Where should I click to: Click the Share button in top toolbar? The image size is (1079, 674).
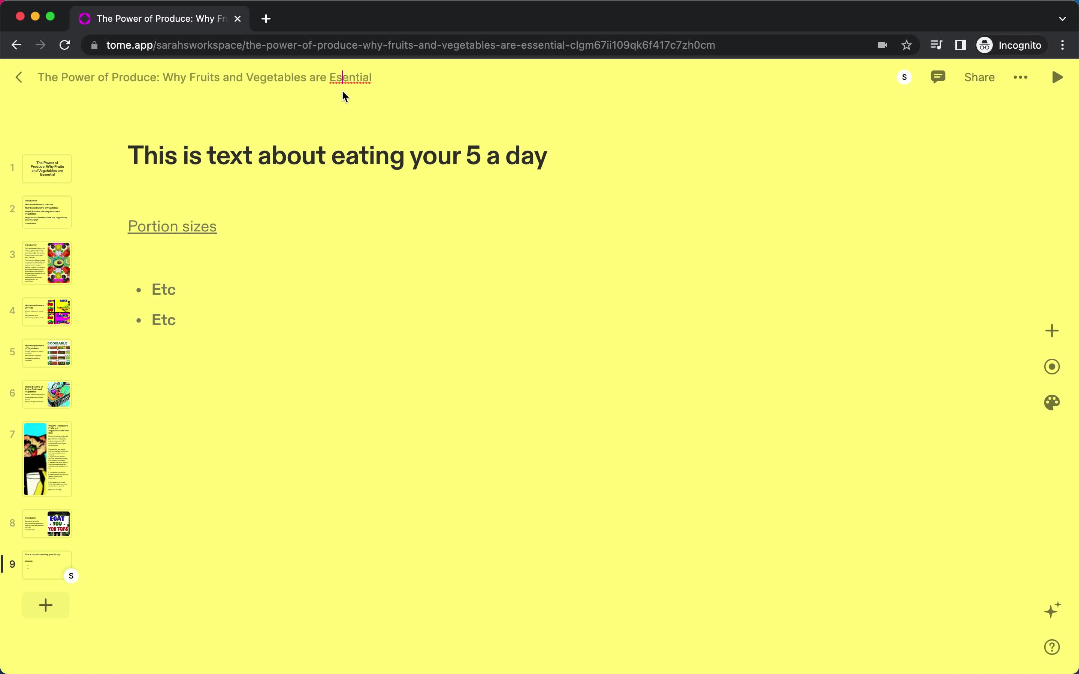pos(979,77)
